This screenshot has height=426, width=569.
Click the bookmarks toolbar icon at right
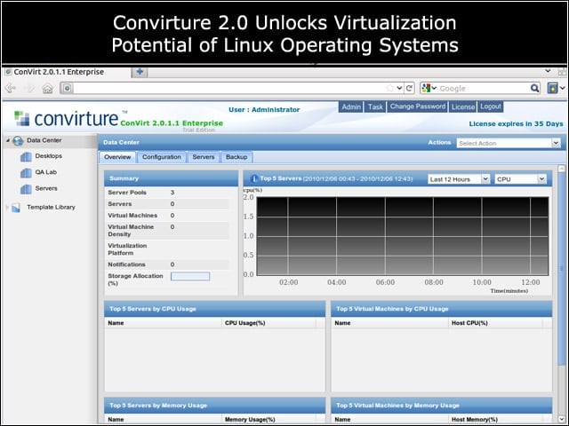[552, 88]
